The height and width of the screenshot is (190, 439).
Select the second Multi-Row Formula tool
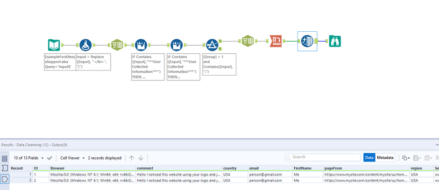[177, 45]
